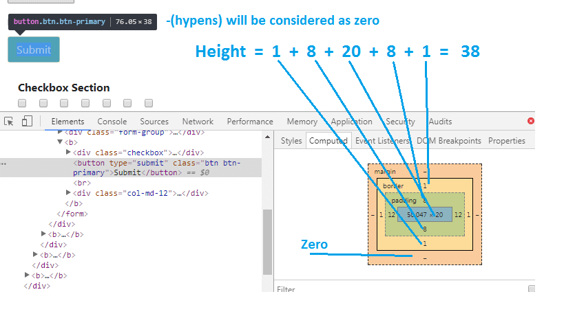The image size is (564, 316).
Task: Click the border label in the box model
Action: (393, 185)
